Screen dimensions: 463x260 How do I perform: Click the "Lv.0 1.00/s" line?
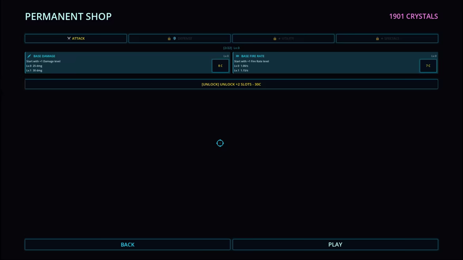[x=241, y=66]
